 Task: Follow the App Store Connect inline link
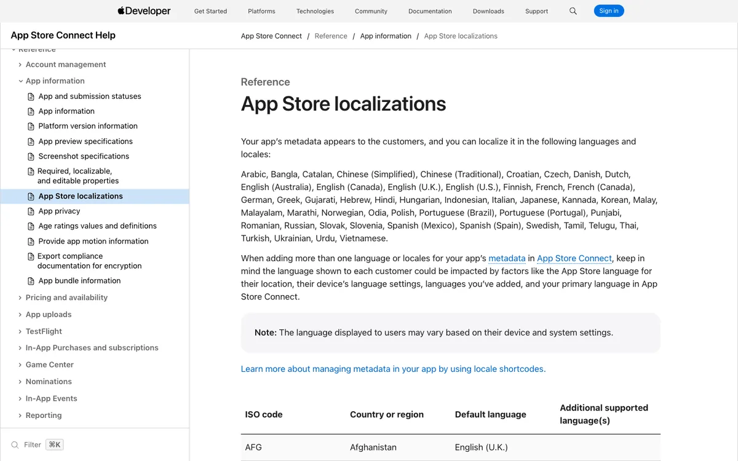coord(574,258)
